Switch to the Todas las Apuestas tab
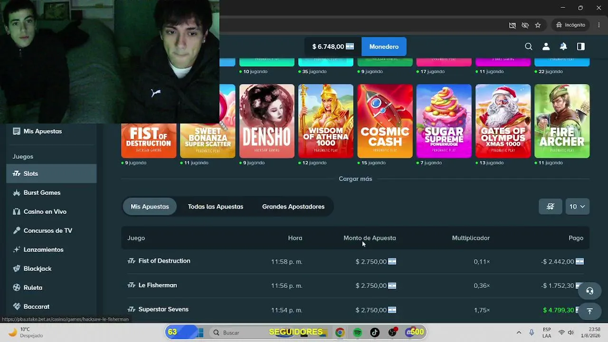 click(216, 207)
